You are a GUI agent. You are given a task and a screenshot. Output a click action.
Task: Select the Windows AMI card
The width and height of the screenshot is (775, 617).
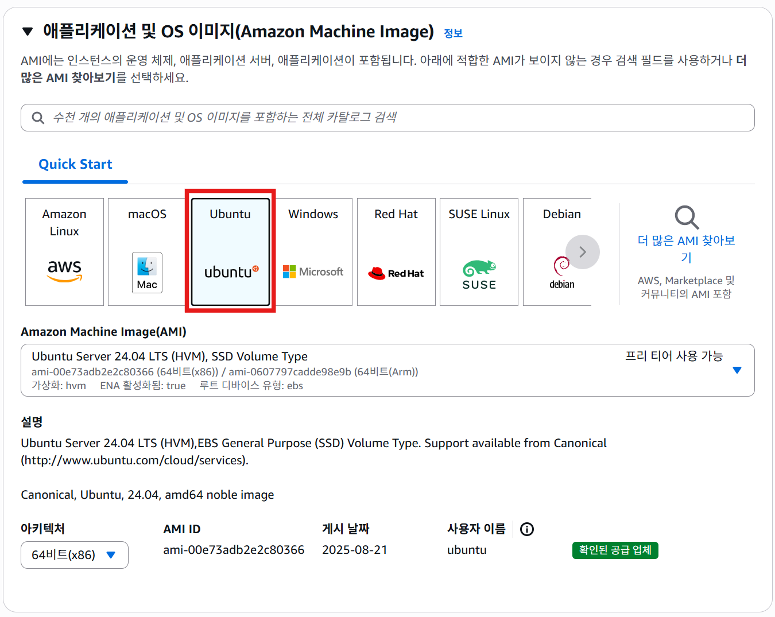[x=313, y=252]
